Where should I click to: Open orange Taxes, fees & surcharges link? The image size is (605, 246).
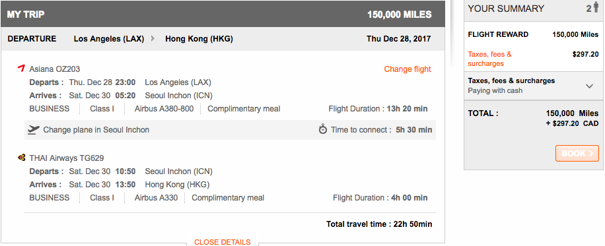(x=489, y=59)
